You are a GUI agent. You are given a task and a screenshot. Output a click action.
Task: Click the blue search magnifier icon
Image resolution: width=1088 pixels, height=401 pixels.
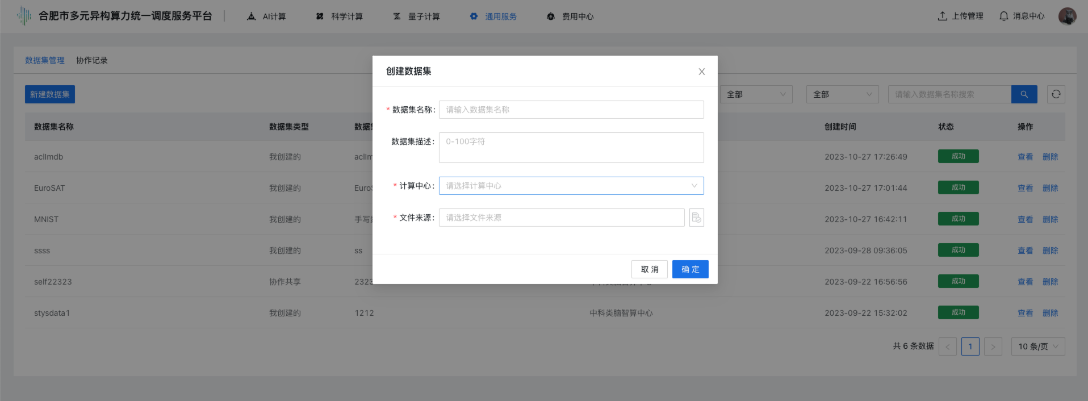pyautogui.click(x=1024, y=94)
